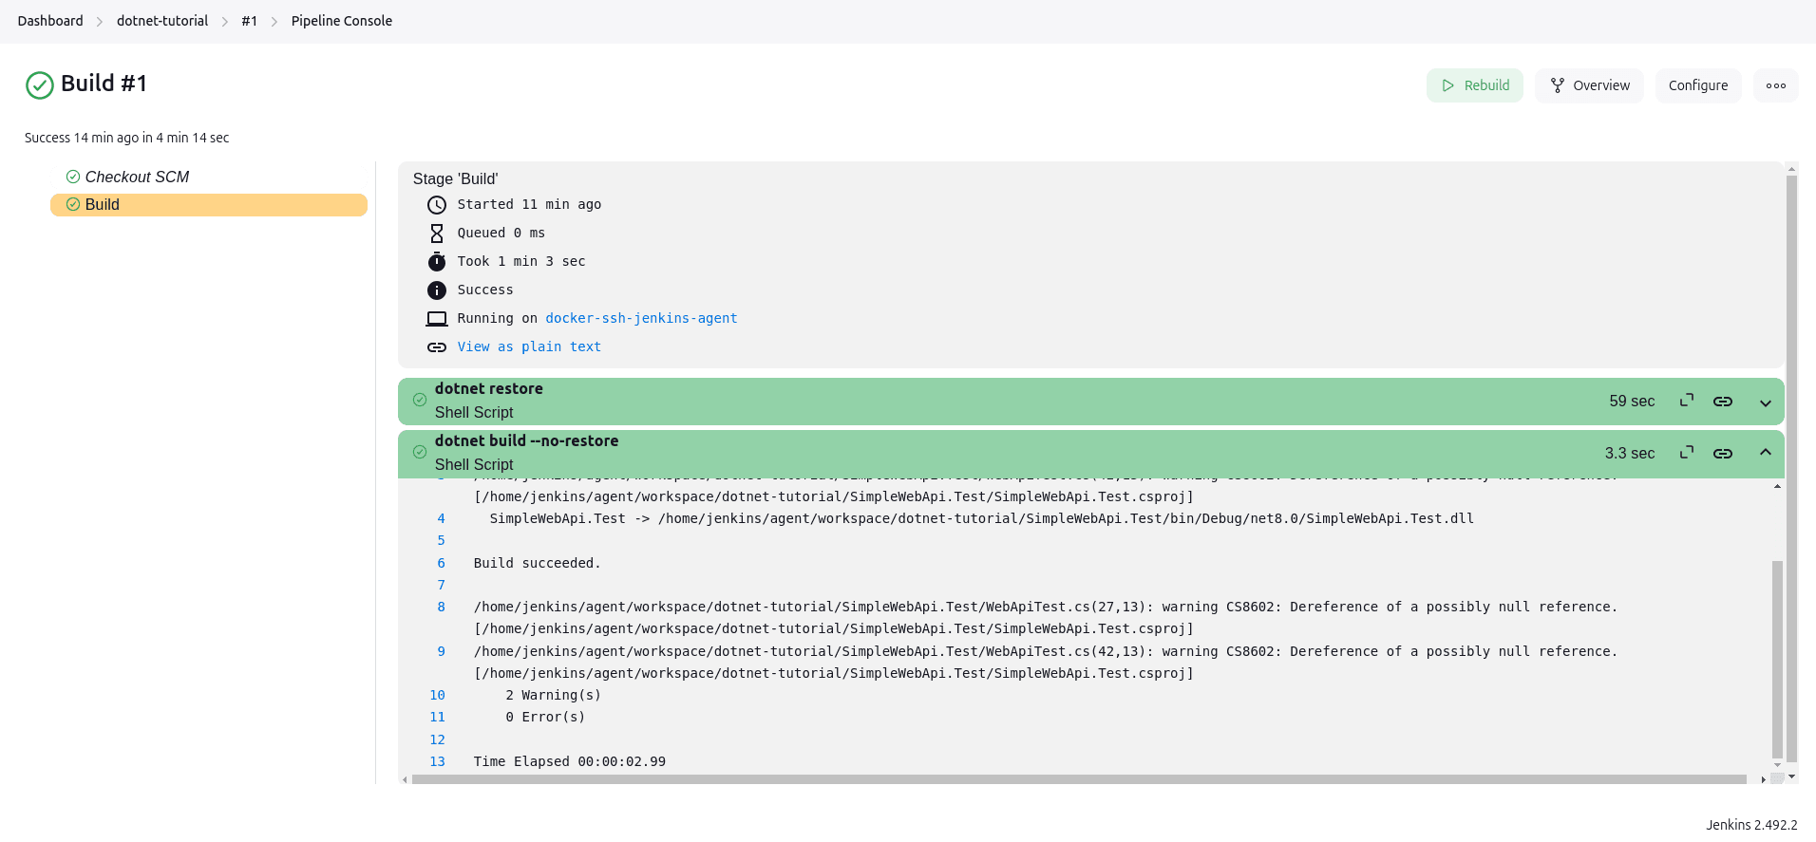The image size is (1816, 842).
Task: Open the Overview page
Action: [x=1589, y=85]
